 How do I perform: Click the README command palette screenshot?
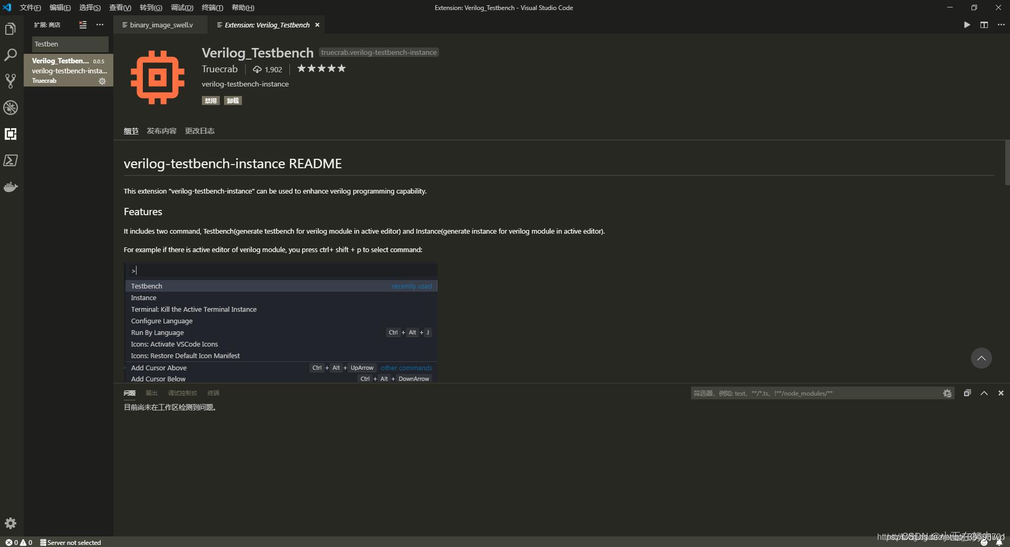(281, 323)
